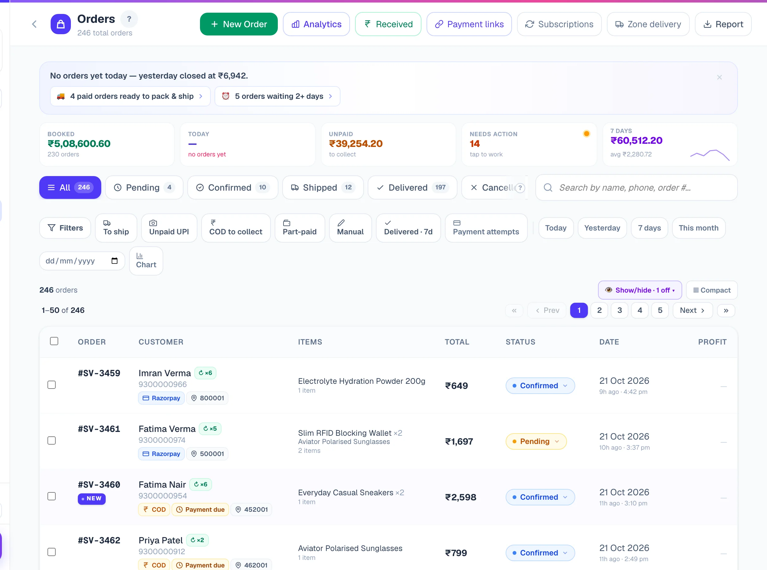Viewport: 767px width, 570px height.
Task: Open Analytics
Action: tap(316, 24)
